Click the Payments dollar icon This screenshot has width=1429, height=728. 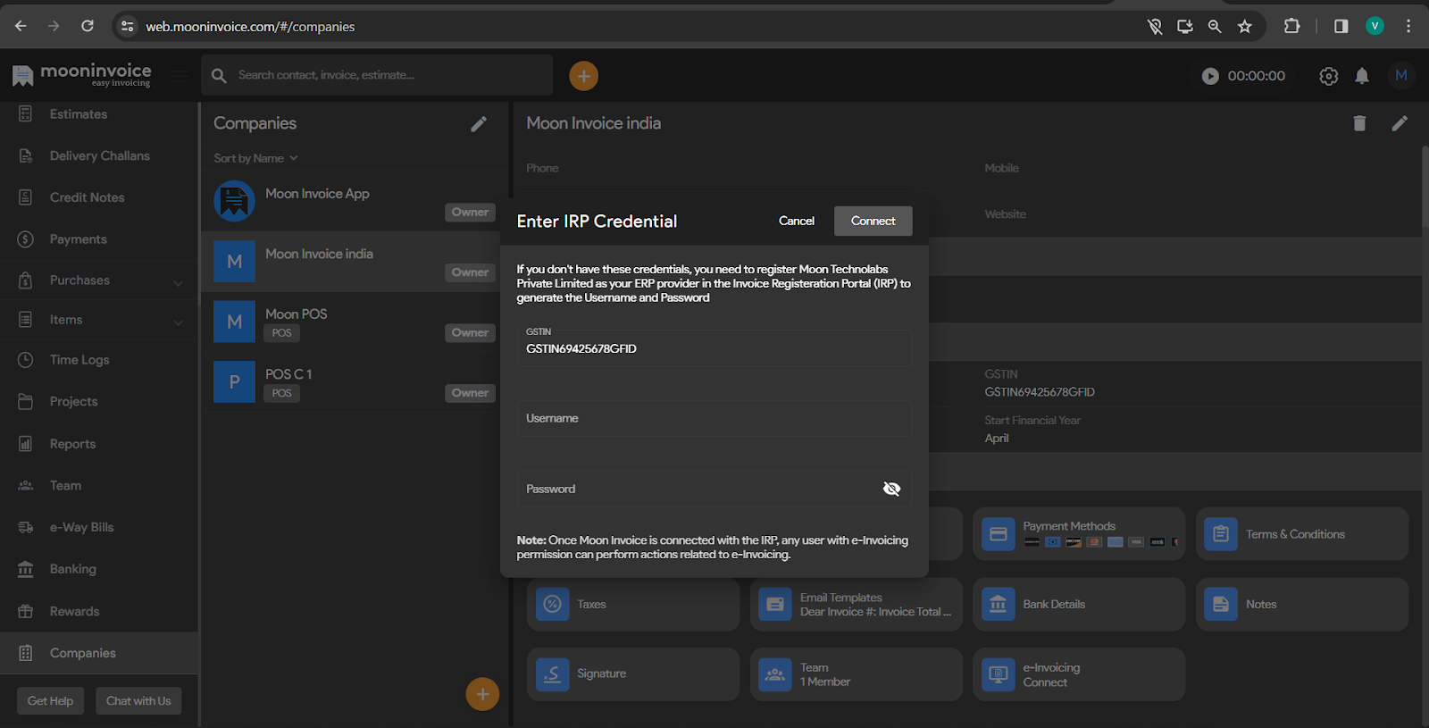tap(26, 239)
